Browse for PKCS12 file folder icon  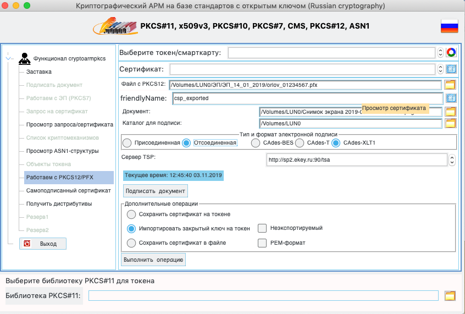tap(450, 85)
